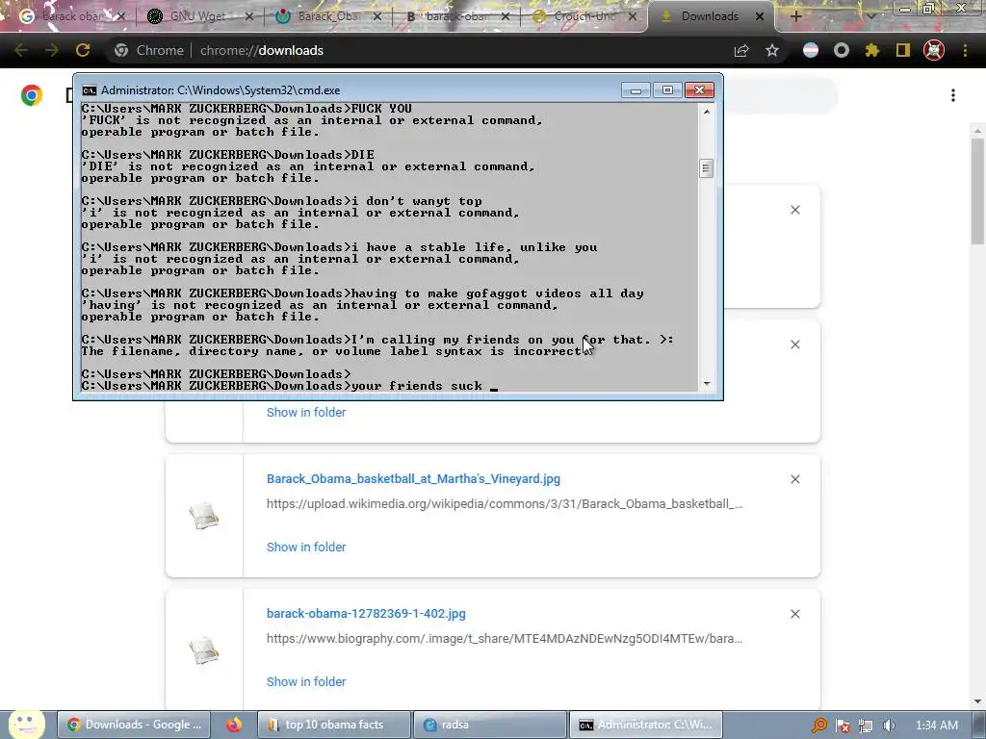Open the share page icon in address bar
This screenshot has width=986, height=739.
coord(741,50)
